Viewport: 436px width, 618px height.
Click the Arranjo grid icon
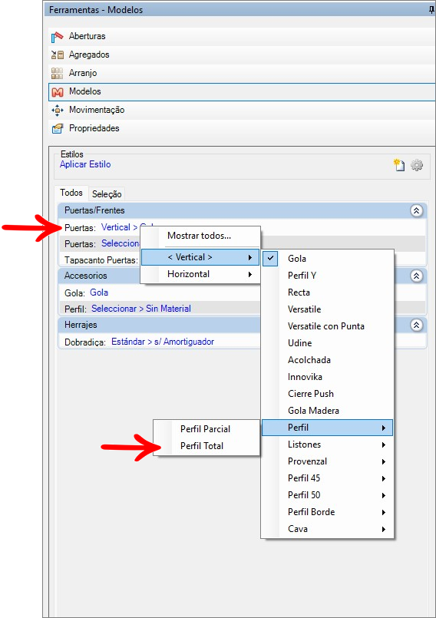click(x=58, y=73)
